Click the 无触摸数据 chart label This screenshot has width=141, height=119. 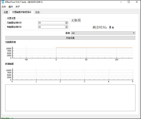click(x=10, y=42)
